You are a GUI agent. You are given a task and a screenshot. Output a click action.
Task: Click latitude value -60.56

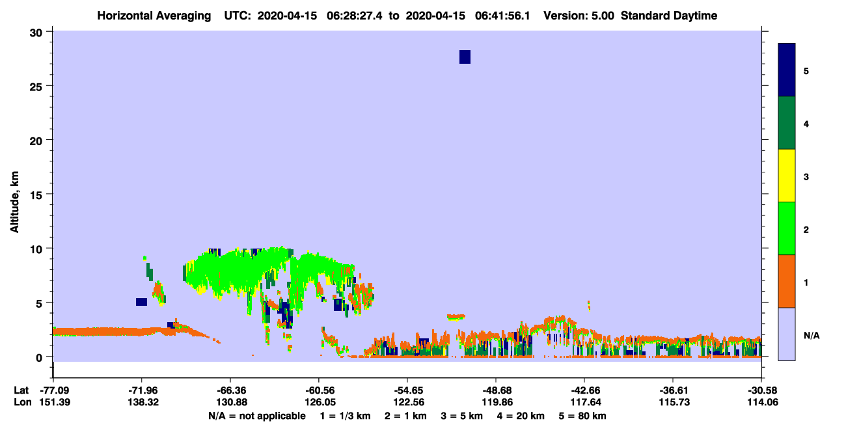point(319,390)
